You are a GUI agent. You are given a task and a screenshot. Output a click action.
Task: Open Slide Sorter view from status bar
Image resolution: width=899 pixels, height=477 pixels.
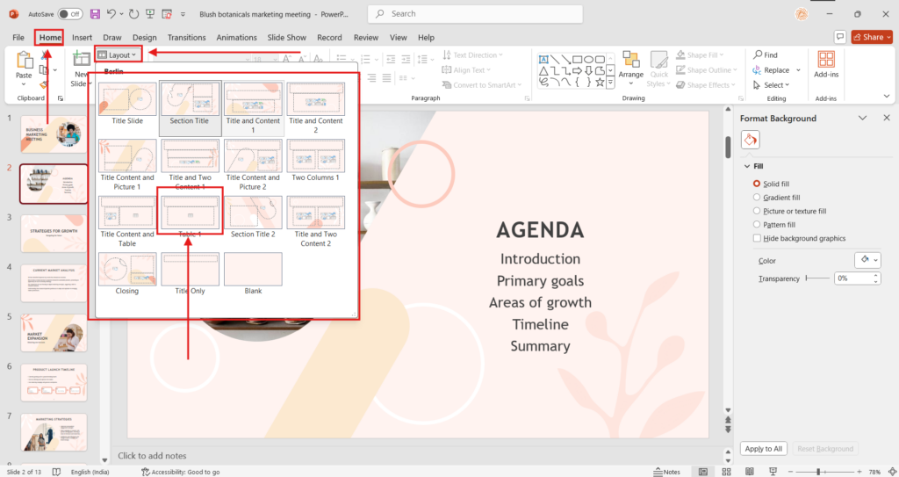point(728,472)
